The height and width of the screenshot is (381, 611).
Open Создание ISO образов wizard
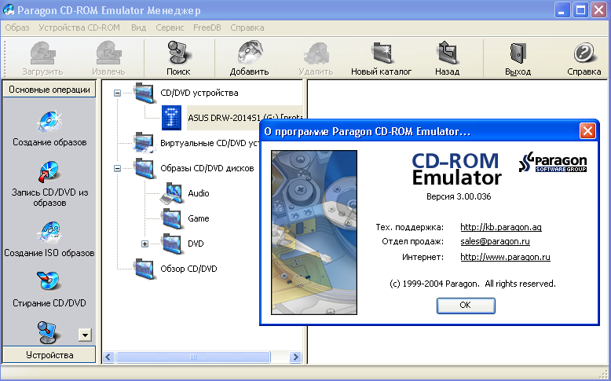coord(49,233)
